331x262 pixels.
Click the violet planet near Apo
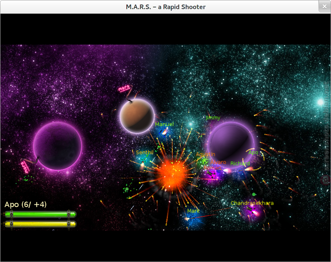(231, 145)
